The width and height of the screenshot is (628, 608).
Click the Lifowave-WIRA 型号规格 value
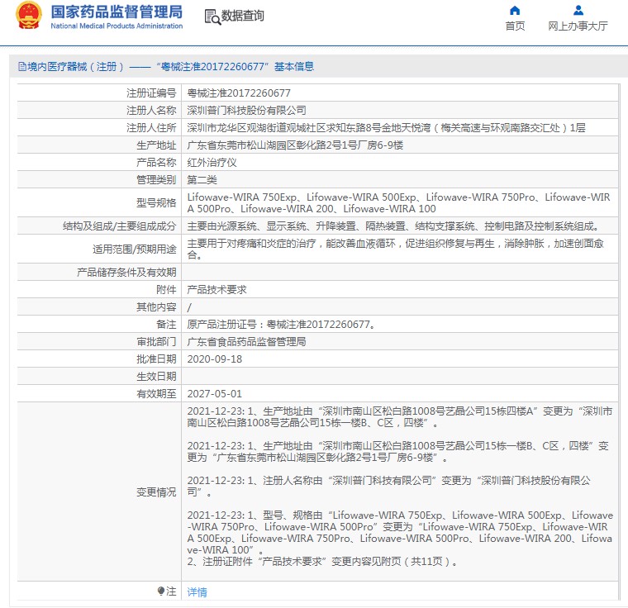pyautogui.click(x=398, y=202)
